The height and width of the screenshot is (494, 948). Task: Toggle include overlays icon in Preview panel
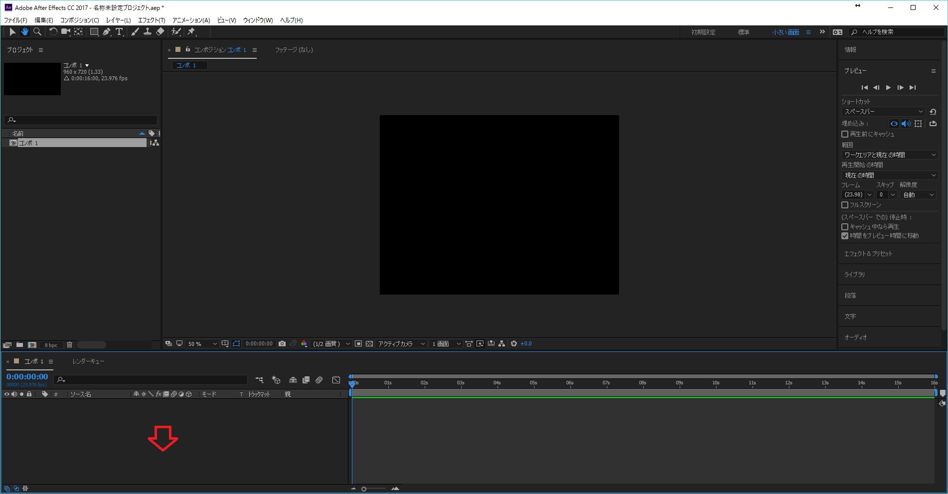click(x=918, y=124)
